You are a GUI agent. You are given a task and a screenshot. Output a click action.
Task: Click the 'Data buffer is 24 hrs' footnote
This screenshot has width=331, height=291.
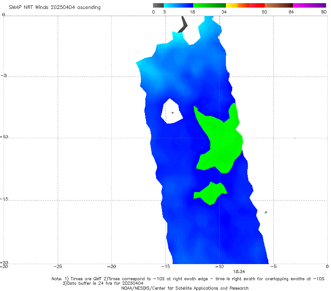click(x=103, y=283)
